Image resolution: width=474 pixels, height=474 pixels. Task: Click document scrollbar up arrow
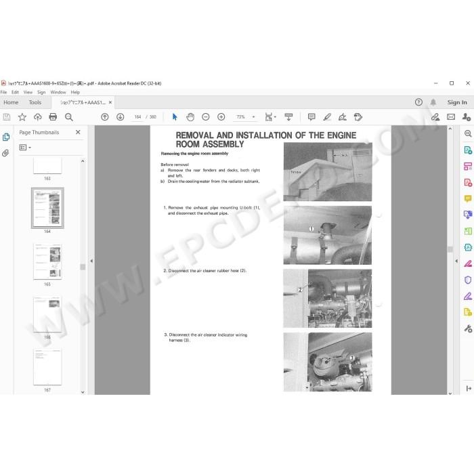pyautogui.click(x=450, y=129)
